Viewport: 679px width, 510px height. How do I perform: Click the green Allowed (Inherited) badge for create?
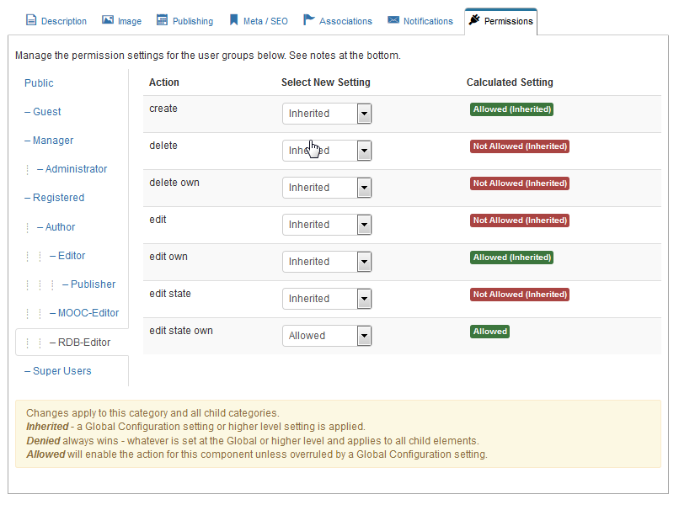(511, 109)
